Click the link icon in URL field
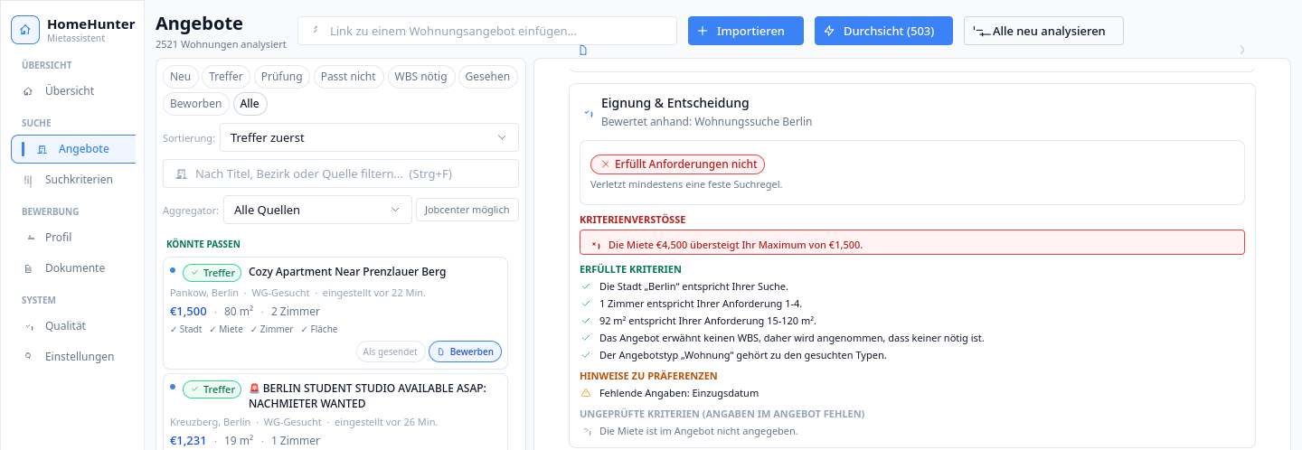 [315, 30]
